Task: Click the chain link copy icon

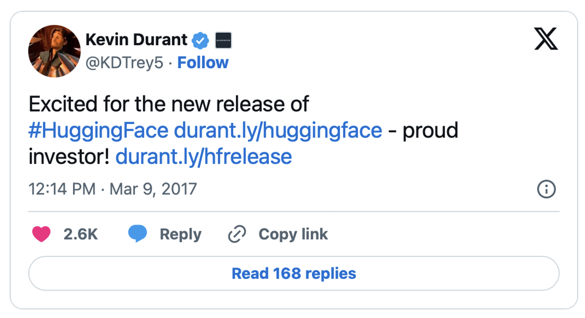Action: coord(237,234)
